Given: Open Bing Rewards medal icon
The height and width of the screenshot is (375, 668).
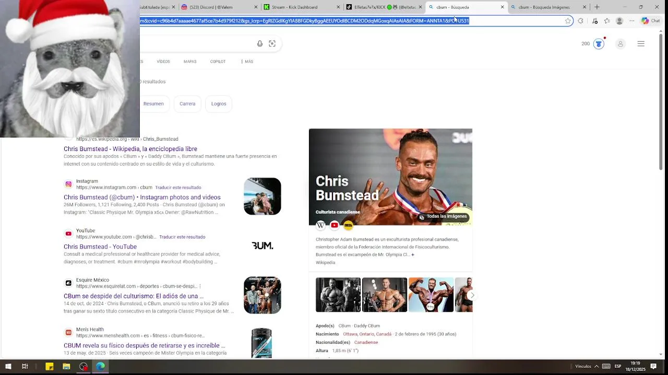Looking at the screenshot, I should pyautogui.click(x=599, y=44).
